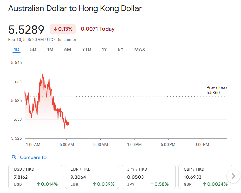Viewport: 241px width, 193px height.
Task: Click the red down-arrow percent change badge
Action: (63, 29)
